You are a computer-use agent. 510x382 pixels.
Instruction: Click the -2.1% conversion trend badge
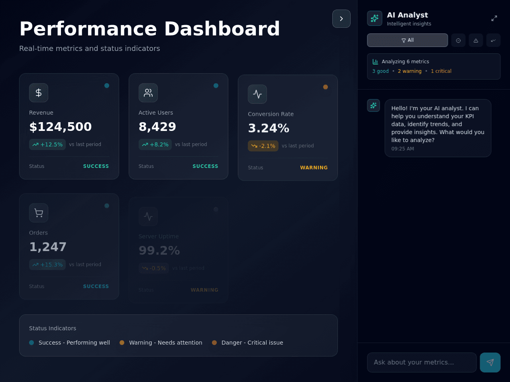tap(263, 146)
